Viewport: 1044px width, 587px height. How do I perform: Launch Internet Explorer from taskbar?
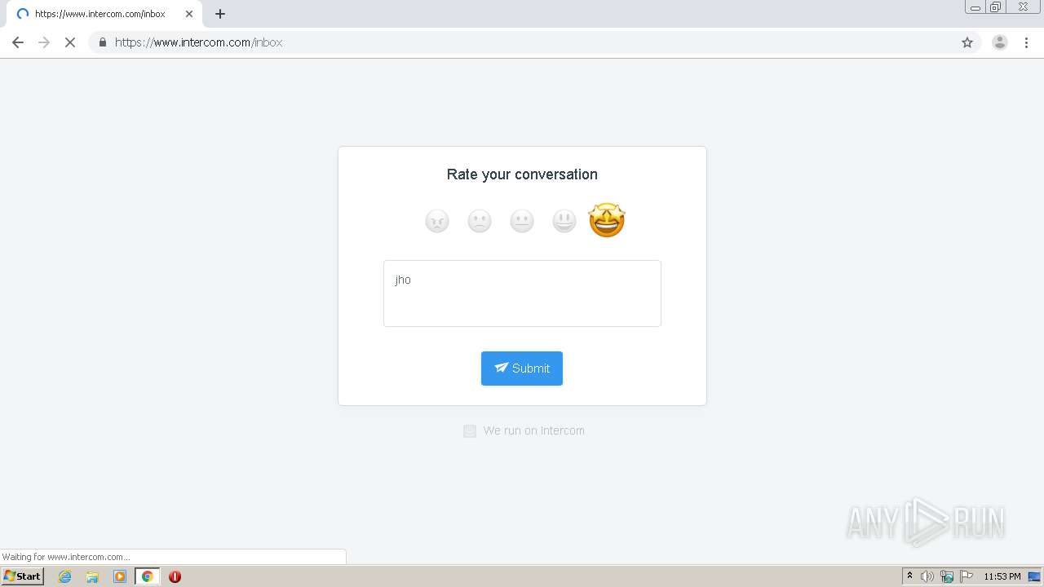tap(65, 576)
